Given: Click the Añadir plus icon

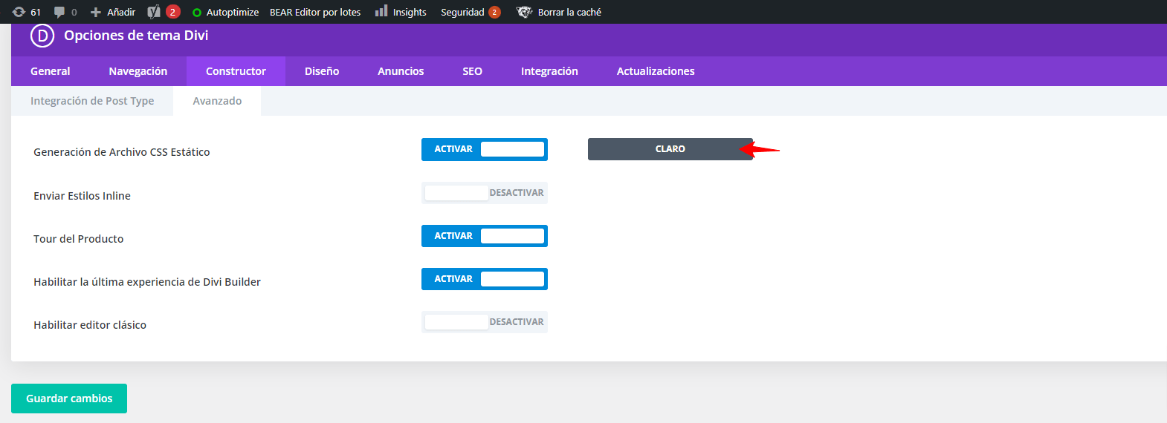Looking at the screenshot, I should (96, 12).
